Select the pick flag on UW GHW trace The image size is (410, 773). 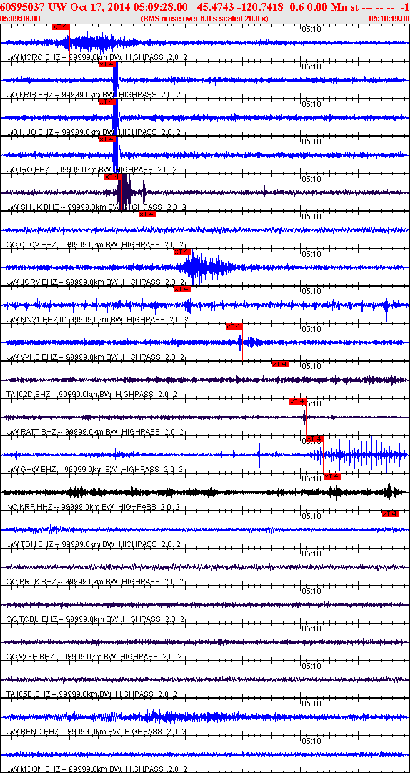click(315, 438)
